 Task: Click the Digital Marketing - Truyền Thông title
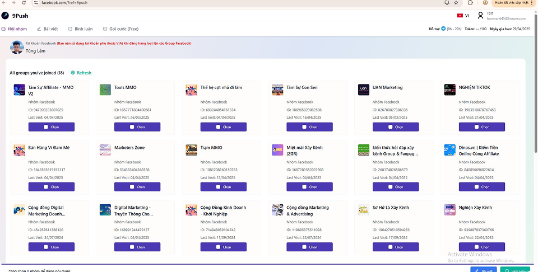click(x=134, y=210)
